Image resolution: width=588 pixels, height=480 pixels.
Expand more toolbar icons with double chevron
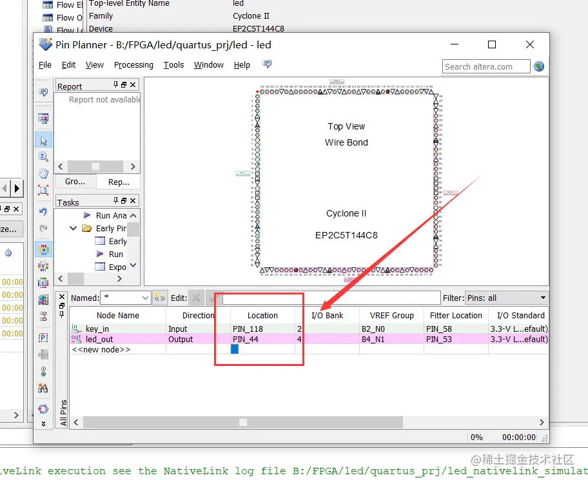point(43,424)
